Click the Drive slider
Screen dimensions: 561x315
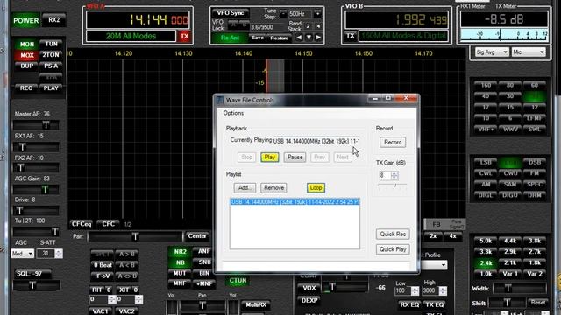pos(36,210)
